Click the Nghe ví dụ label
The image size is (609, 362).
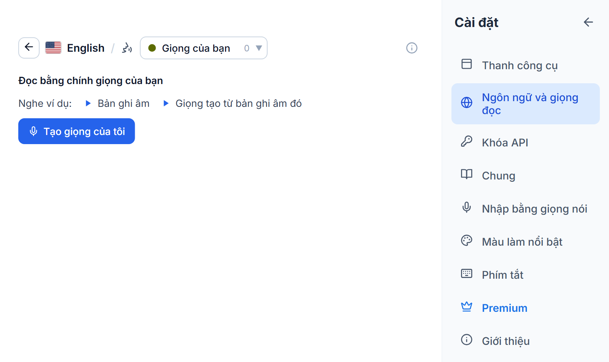pos(45,103)
